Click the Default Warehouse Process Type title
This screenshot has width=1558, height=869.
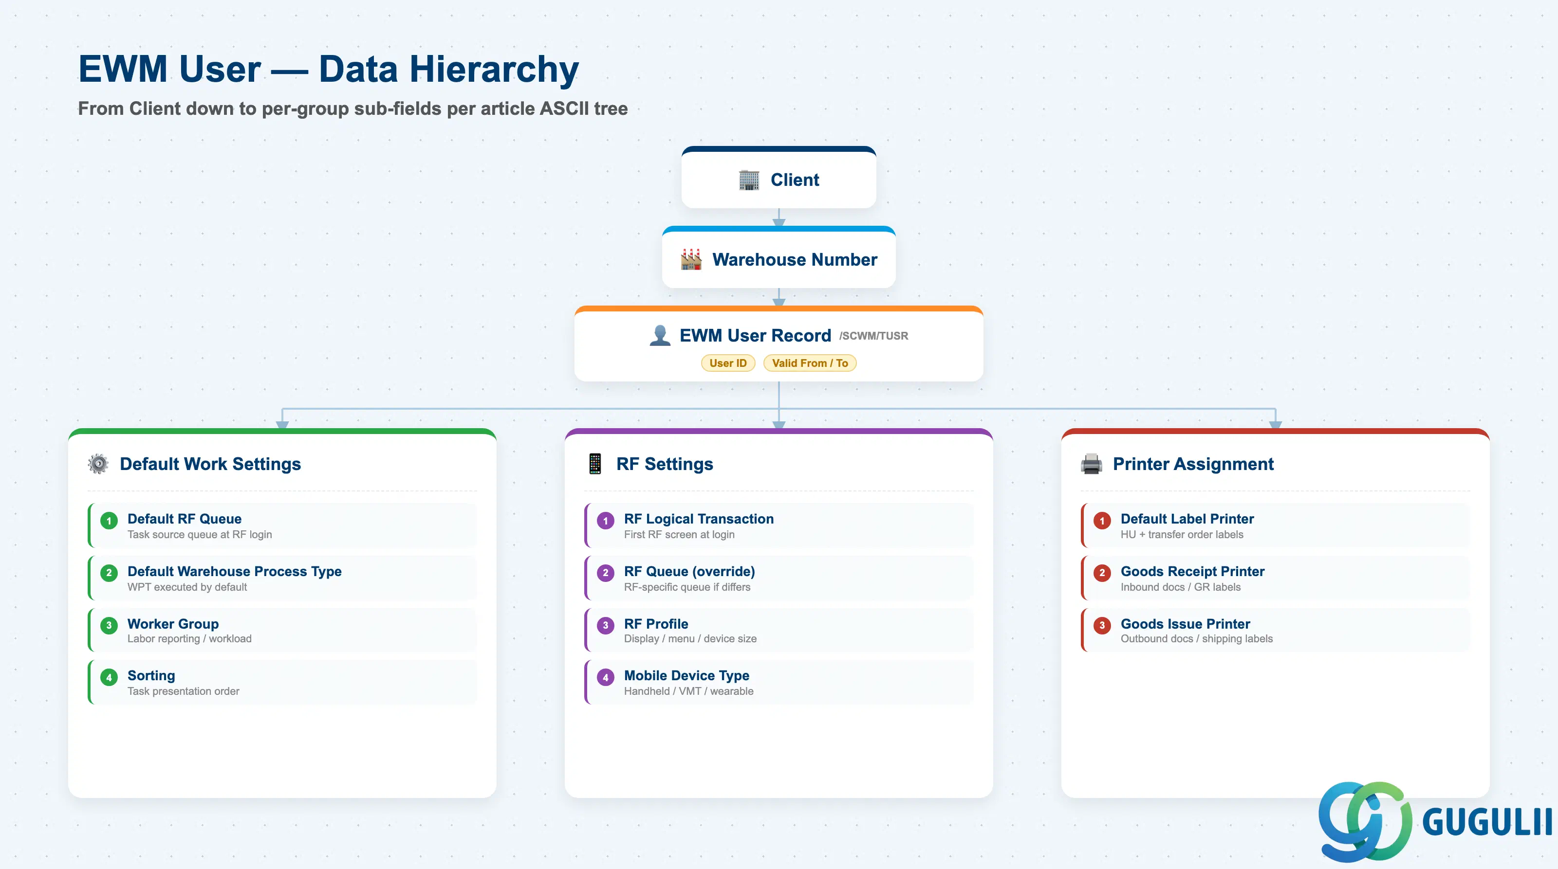[x=235, y=572]
